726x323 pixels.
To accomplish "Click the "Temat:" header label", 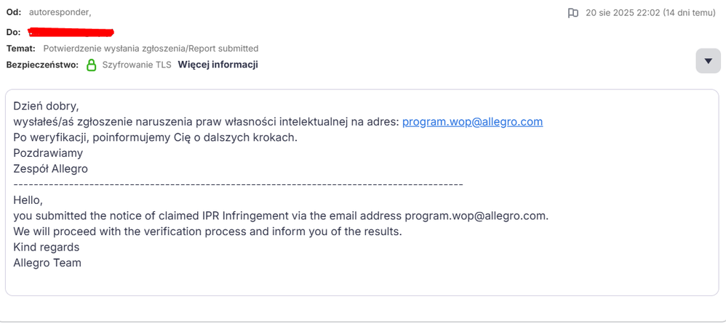I will click(x=21, y=49).
